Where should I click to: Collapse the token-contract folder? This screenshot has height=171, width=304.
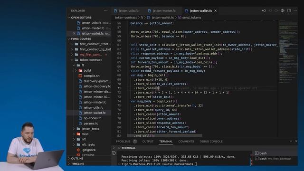pyautogui.click(x=72, y=60)
